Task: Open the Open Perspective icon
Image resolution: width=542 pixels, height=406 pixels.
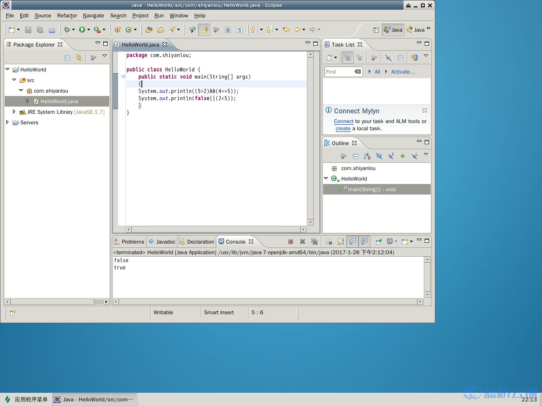Action: tap(376, 30)
